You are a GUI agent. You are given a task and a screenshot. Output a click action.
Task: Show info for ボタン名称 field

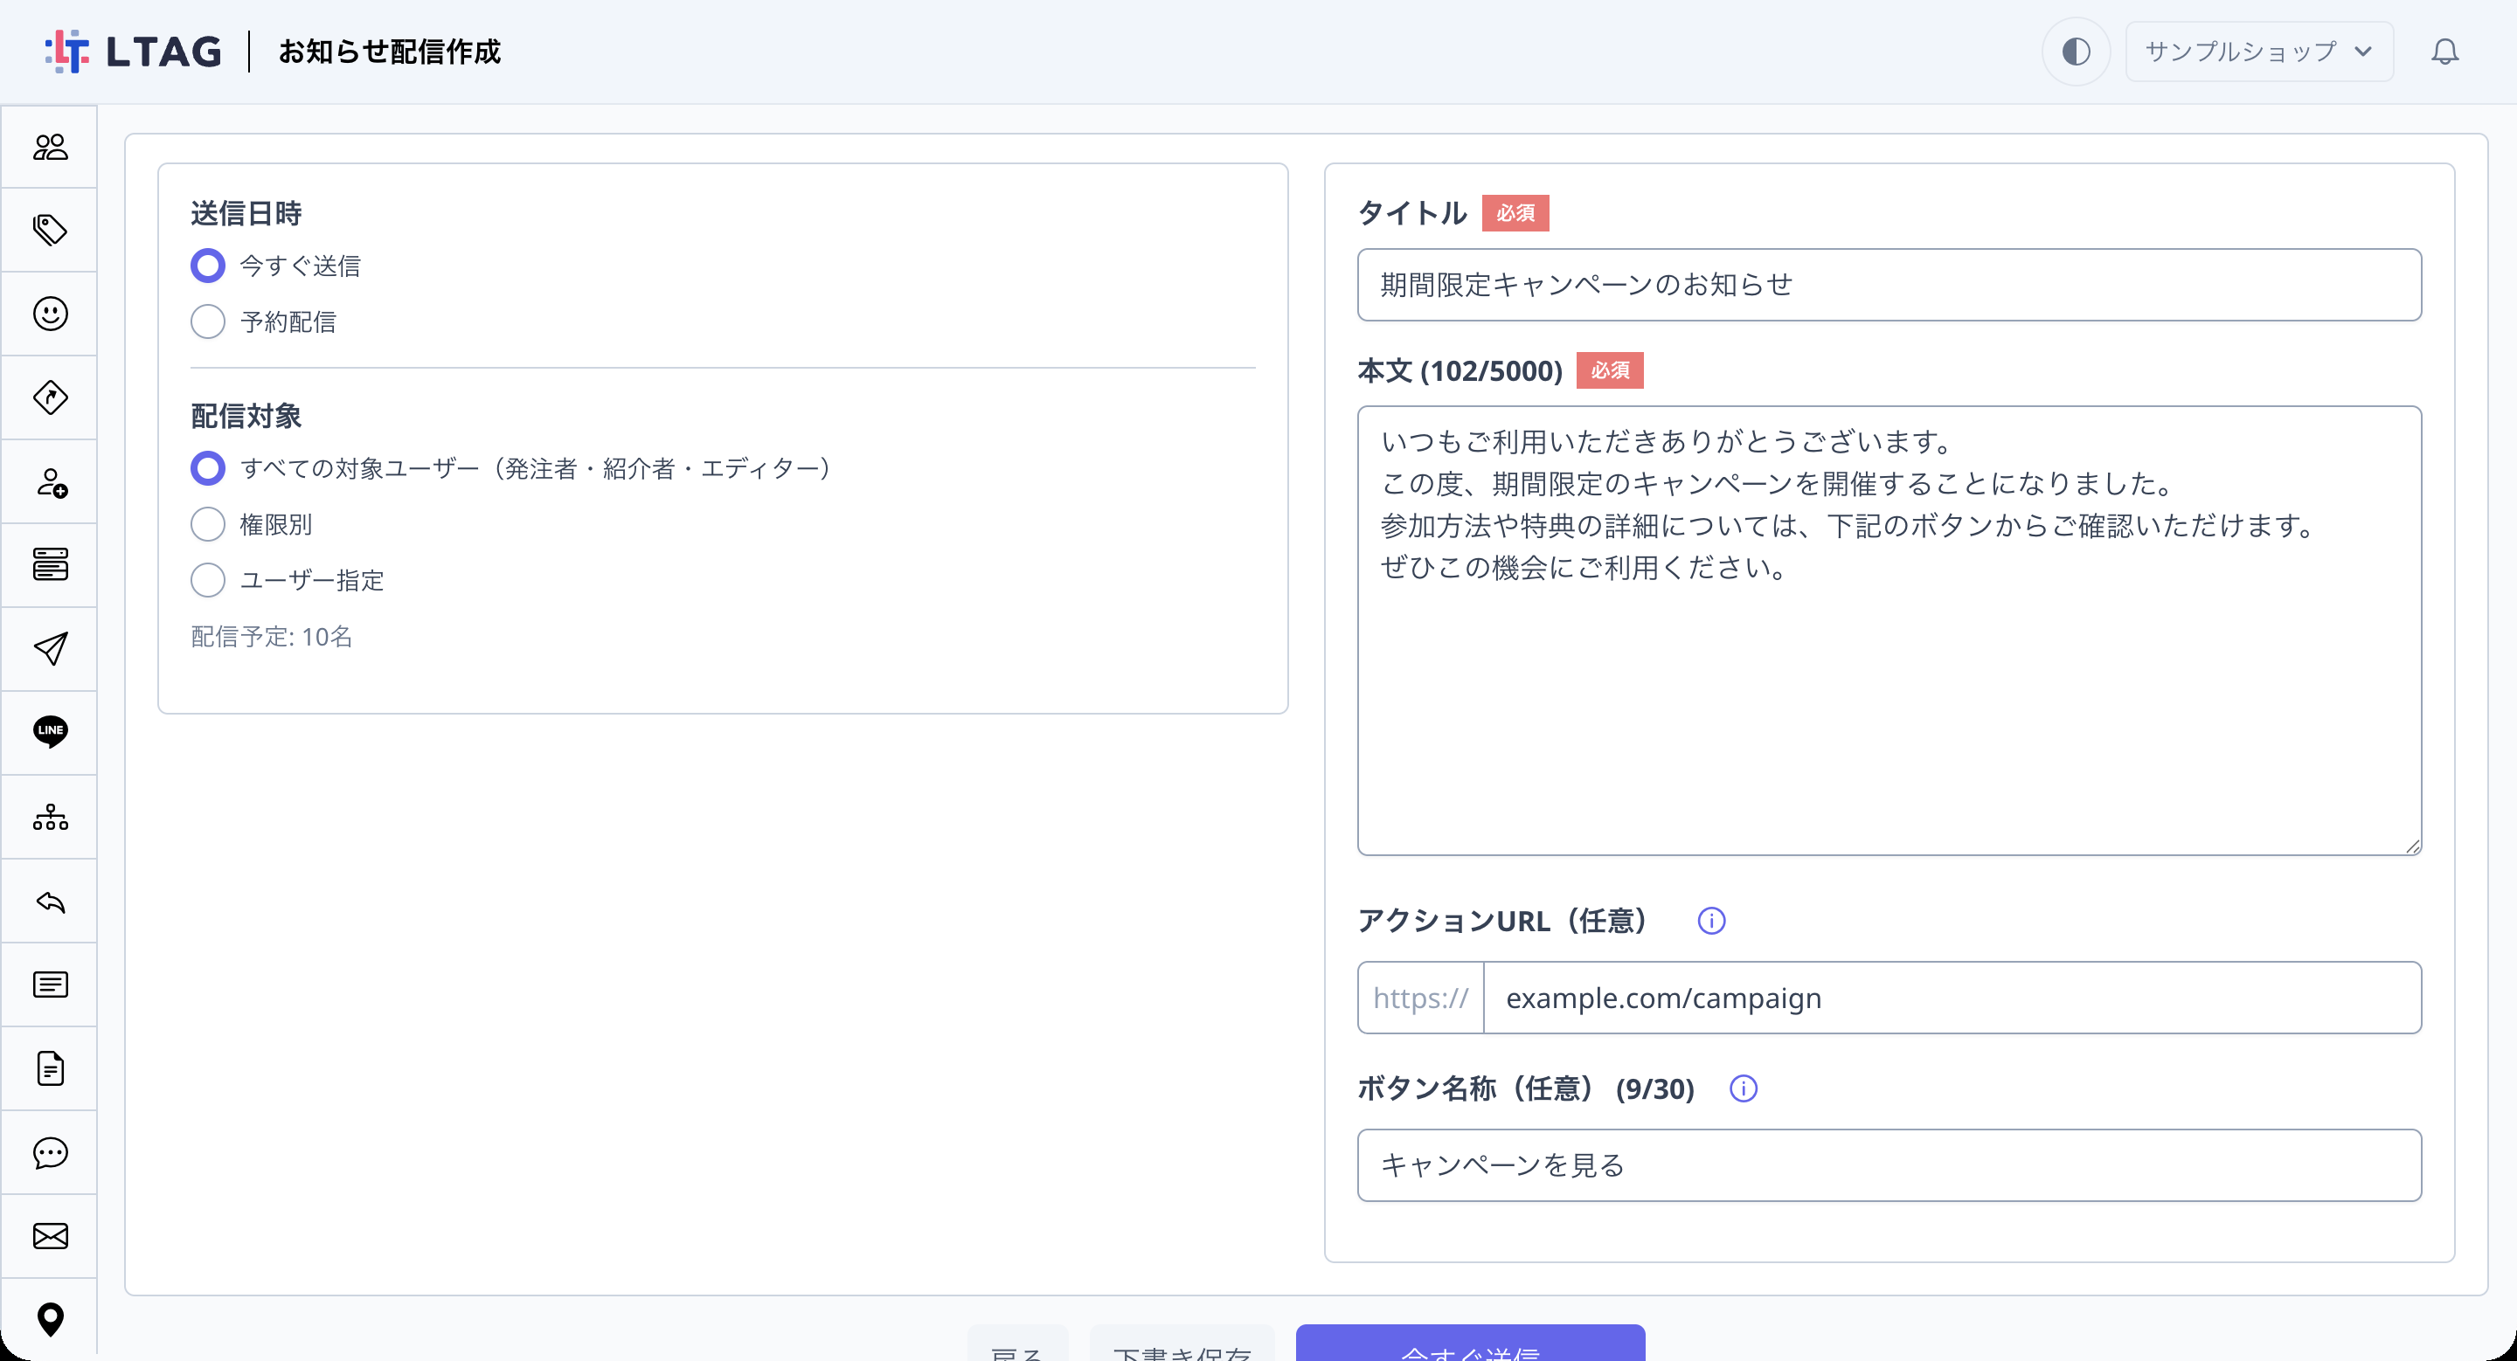(1744, 1088)
